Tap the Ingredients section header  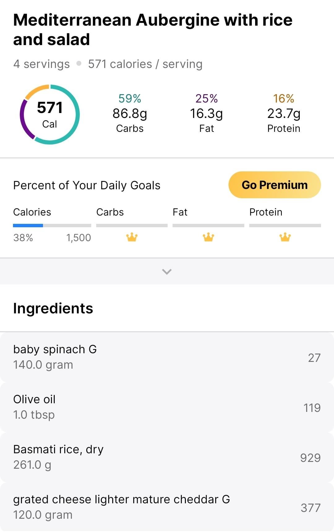point(53,308)
